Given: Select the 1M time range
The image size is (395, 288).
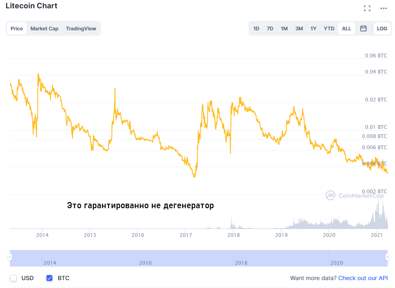Looking at the screenshot, I should point(284,29).
